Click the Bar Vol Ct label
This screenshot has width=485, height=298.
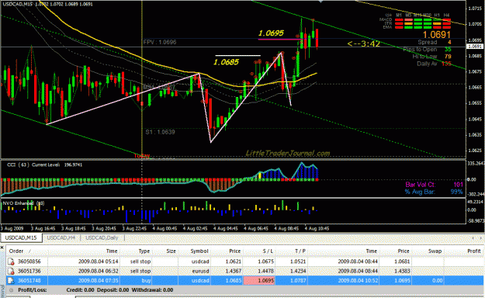[x=420, y=185]
